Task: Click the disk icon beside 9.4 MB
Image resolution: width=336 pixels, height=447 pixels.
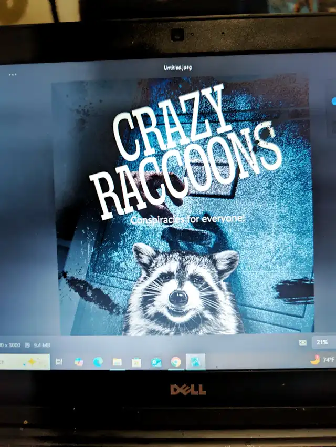Action: (27, 345)
